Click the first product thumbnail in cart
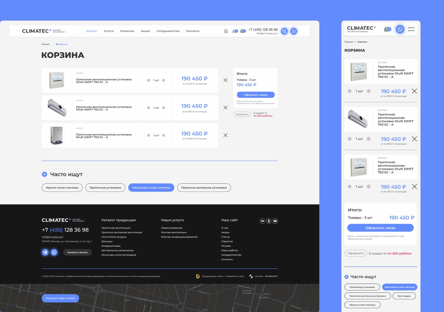 point(56,80)
